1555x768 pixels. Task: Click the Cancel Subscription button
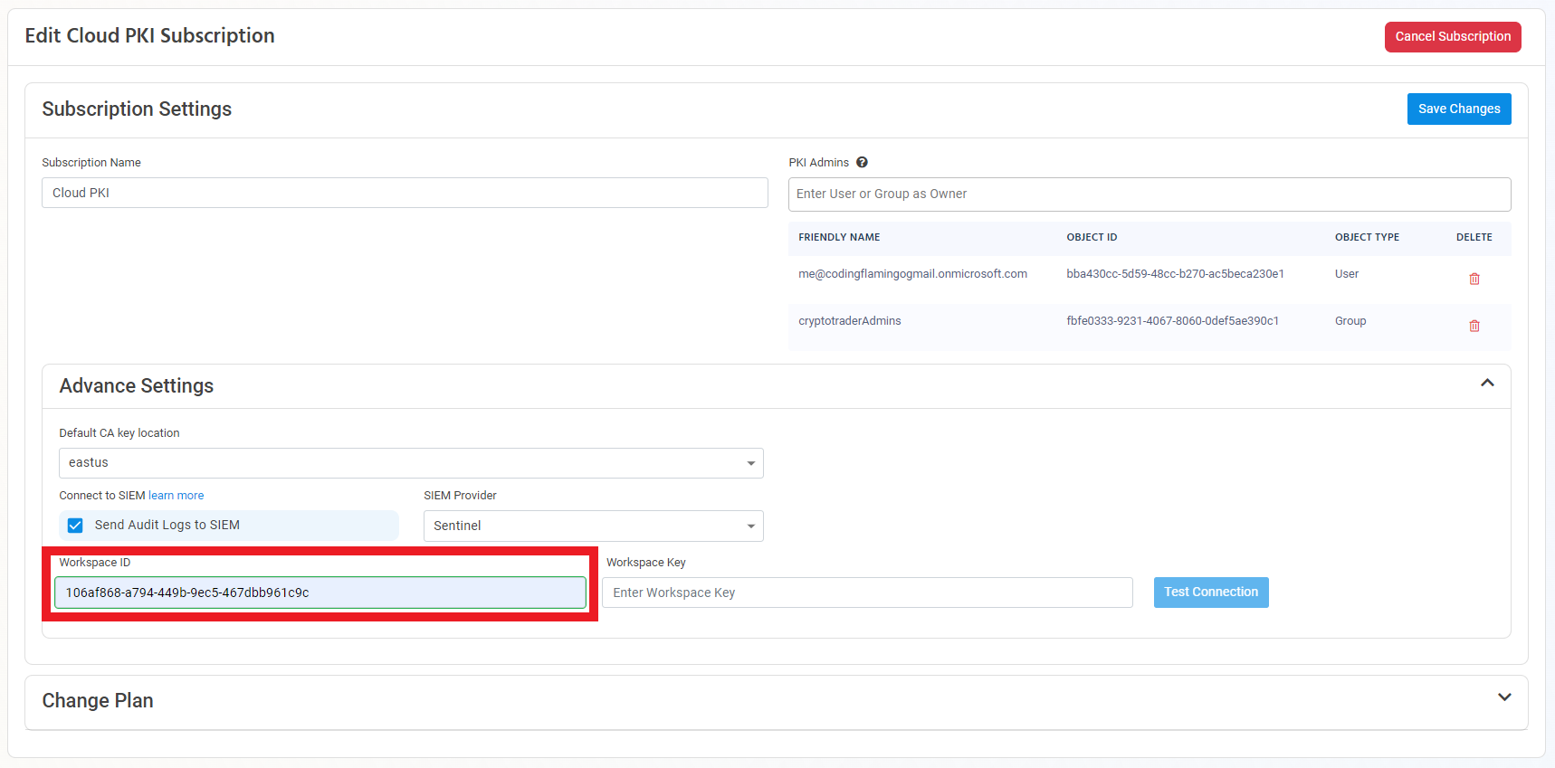[1453, 37]
